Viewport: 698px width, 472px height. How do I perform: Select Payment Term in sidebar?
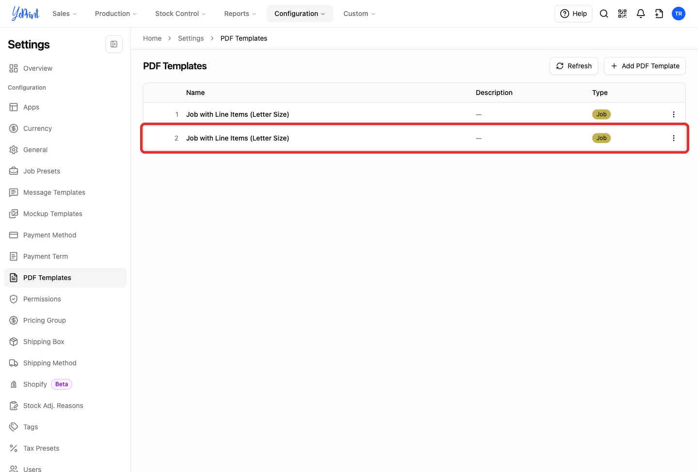coord(65,256)
